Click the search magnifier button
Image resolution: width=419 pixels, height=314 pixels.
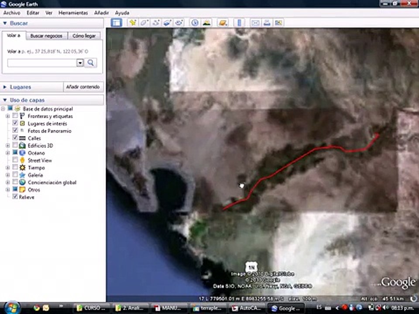tap(91, 63)
